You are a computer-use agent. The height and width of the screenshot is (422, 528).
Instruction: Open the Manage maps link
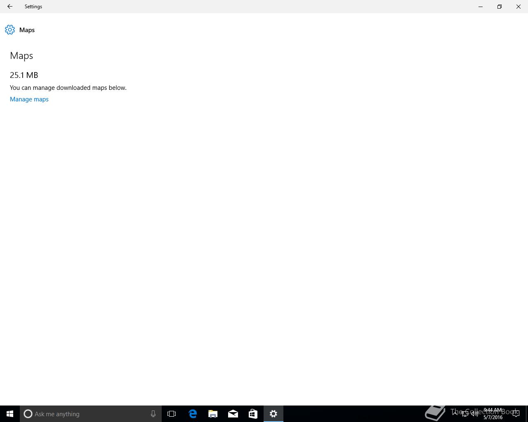click(x=29, y=99)
